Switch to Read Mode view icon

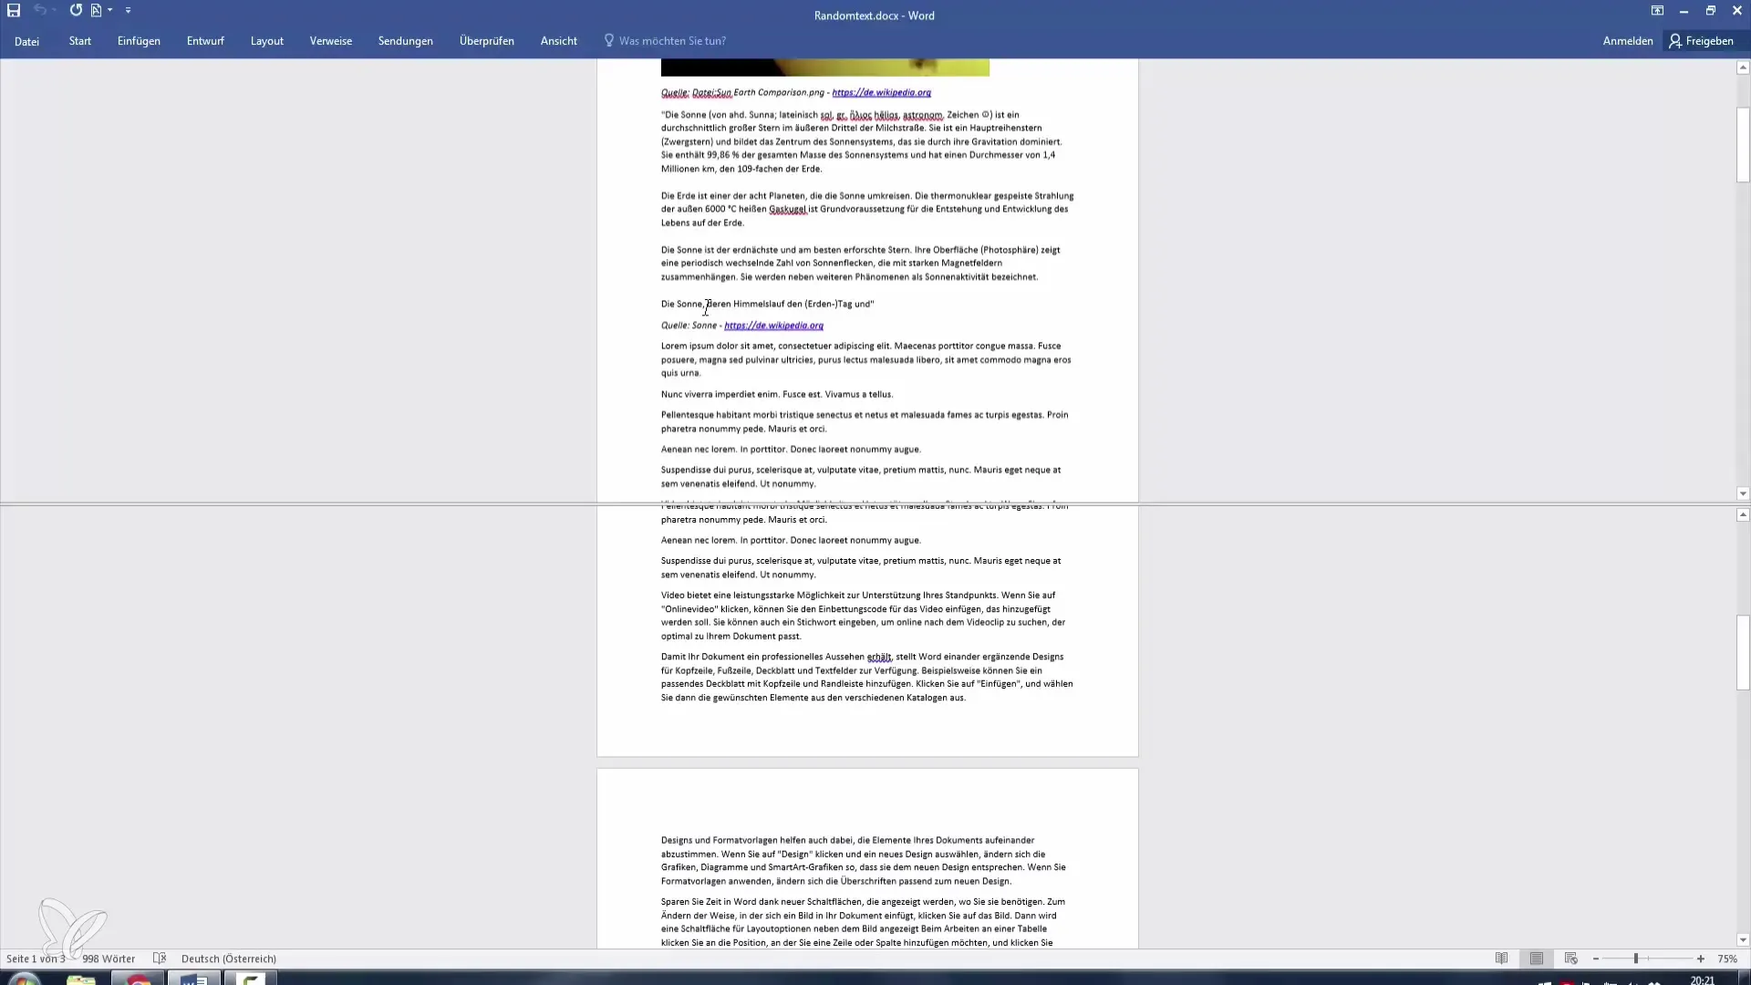pyautogui.click(x=1502, y=959)
